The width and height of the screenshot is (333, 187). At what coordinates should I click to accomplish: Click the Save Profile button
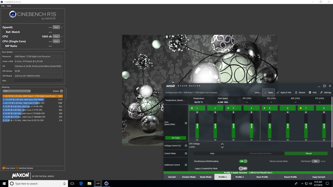tap(262, 177)
